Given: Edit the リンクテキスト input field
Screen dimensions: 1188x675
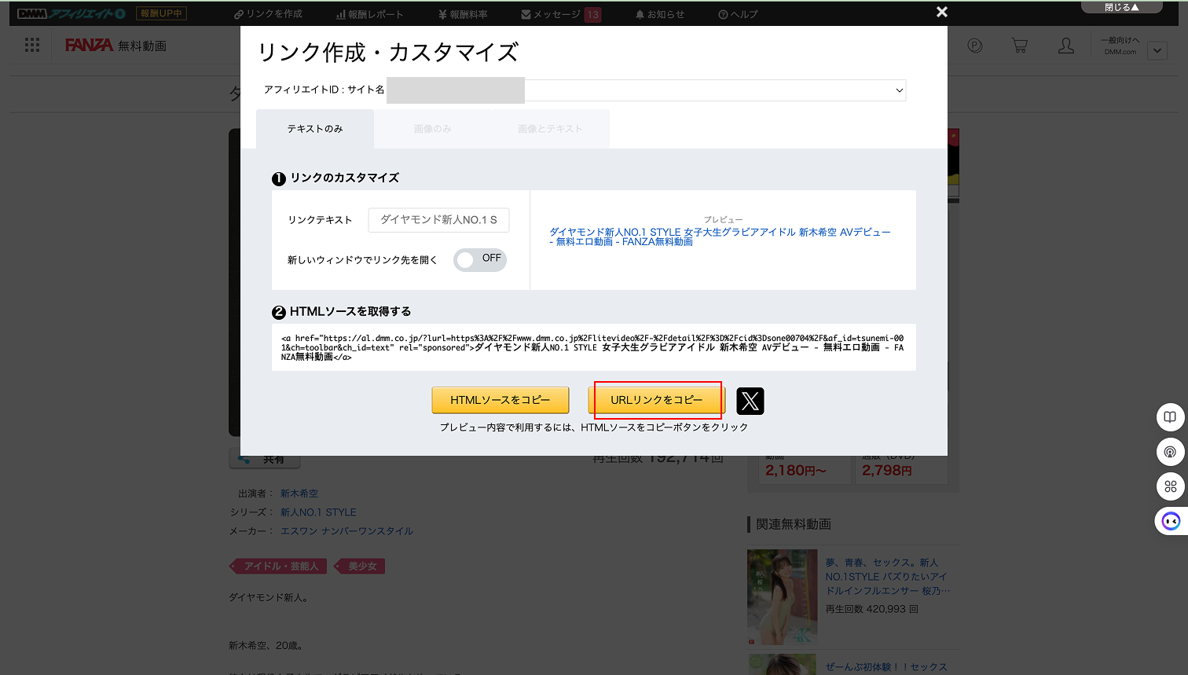Looking at the screenshot, I should coord(438,220).
